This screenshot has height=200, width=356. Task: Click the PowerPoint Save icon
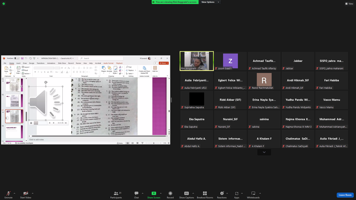tap(22, 58)
